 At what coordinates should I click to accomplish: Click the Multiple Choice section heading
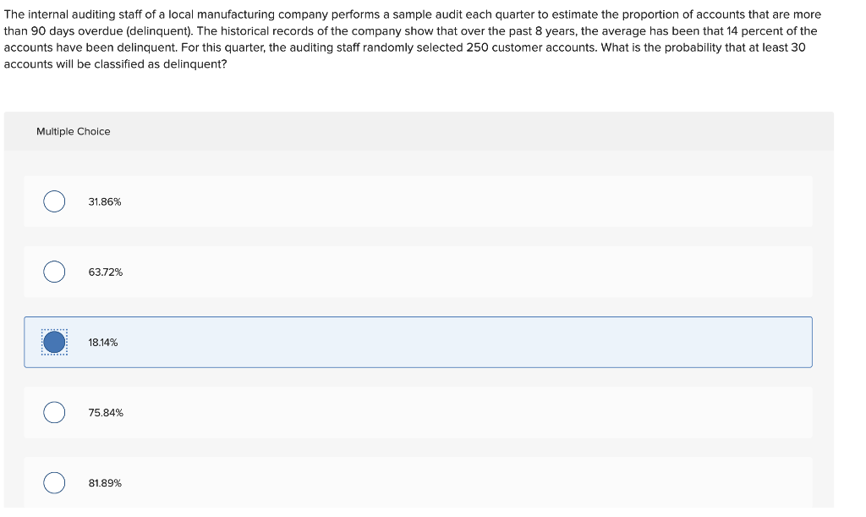click(74, 131)
